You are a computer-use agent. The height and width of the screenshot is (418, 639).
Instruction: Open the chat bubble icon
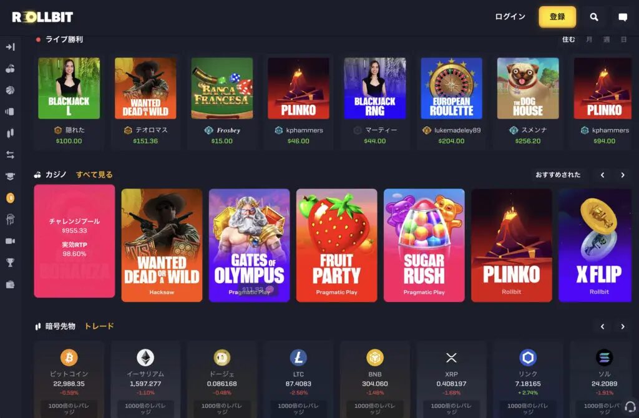tap(622, 17)
